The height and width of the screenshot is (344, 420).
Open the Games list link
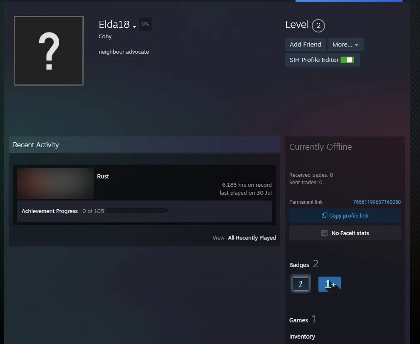pos(298,320)
